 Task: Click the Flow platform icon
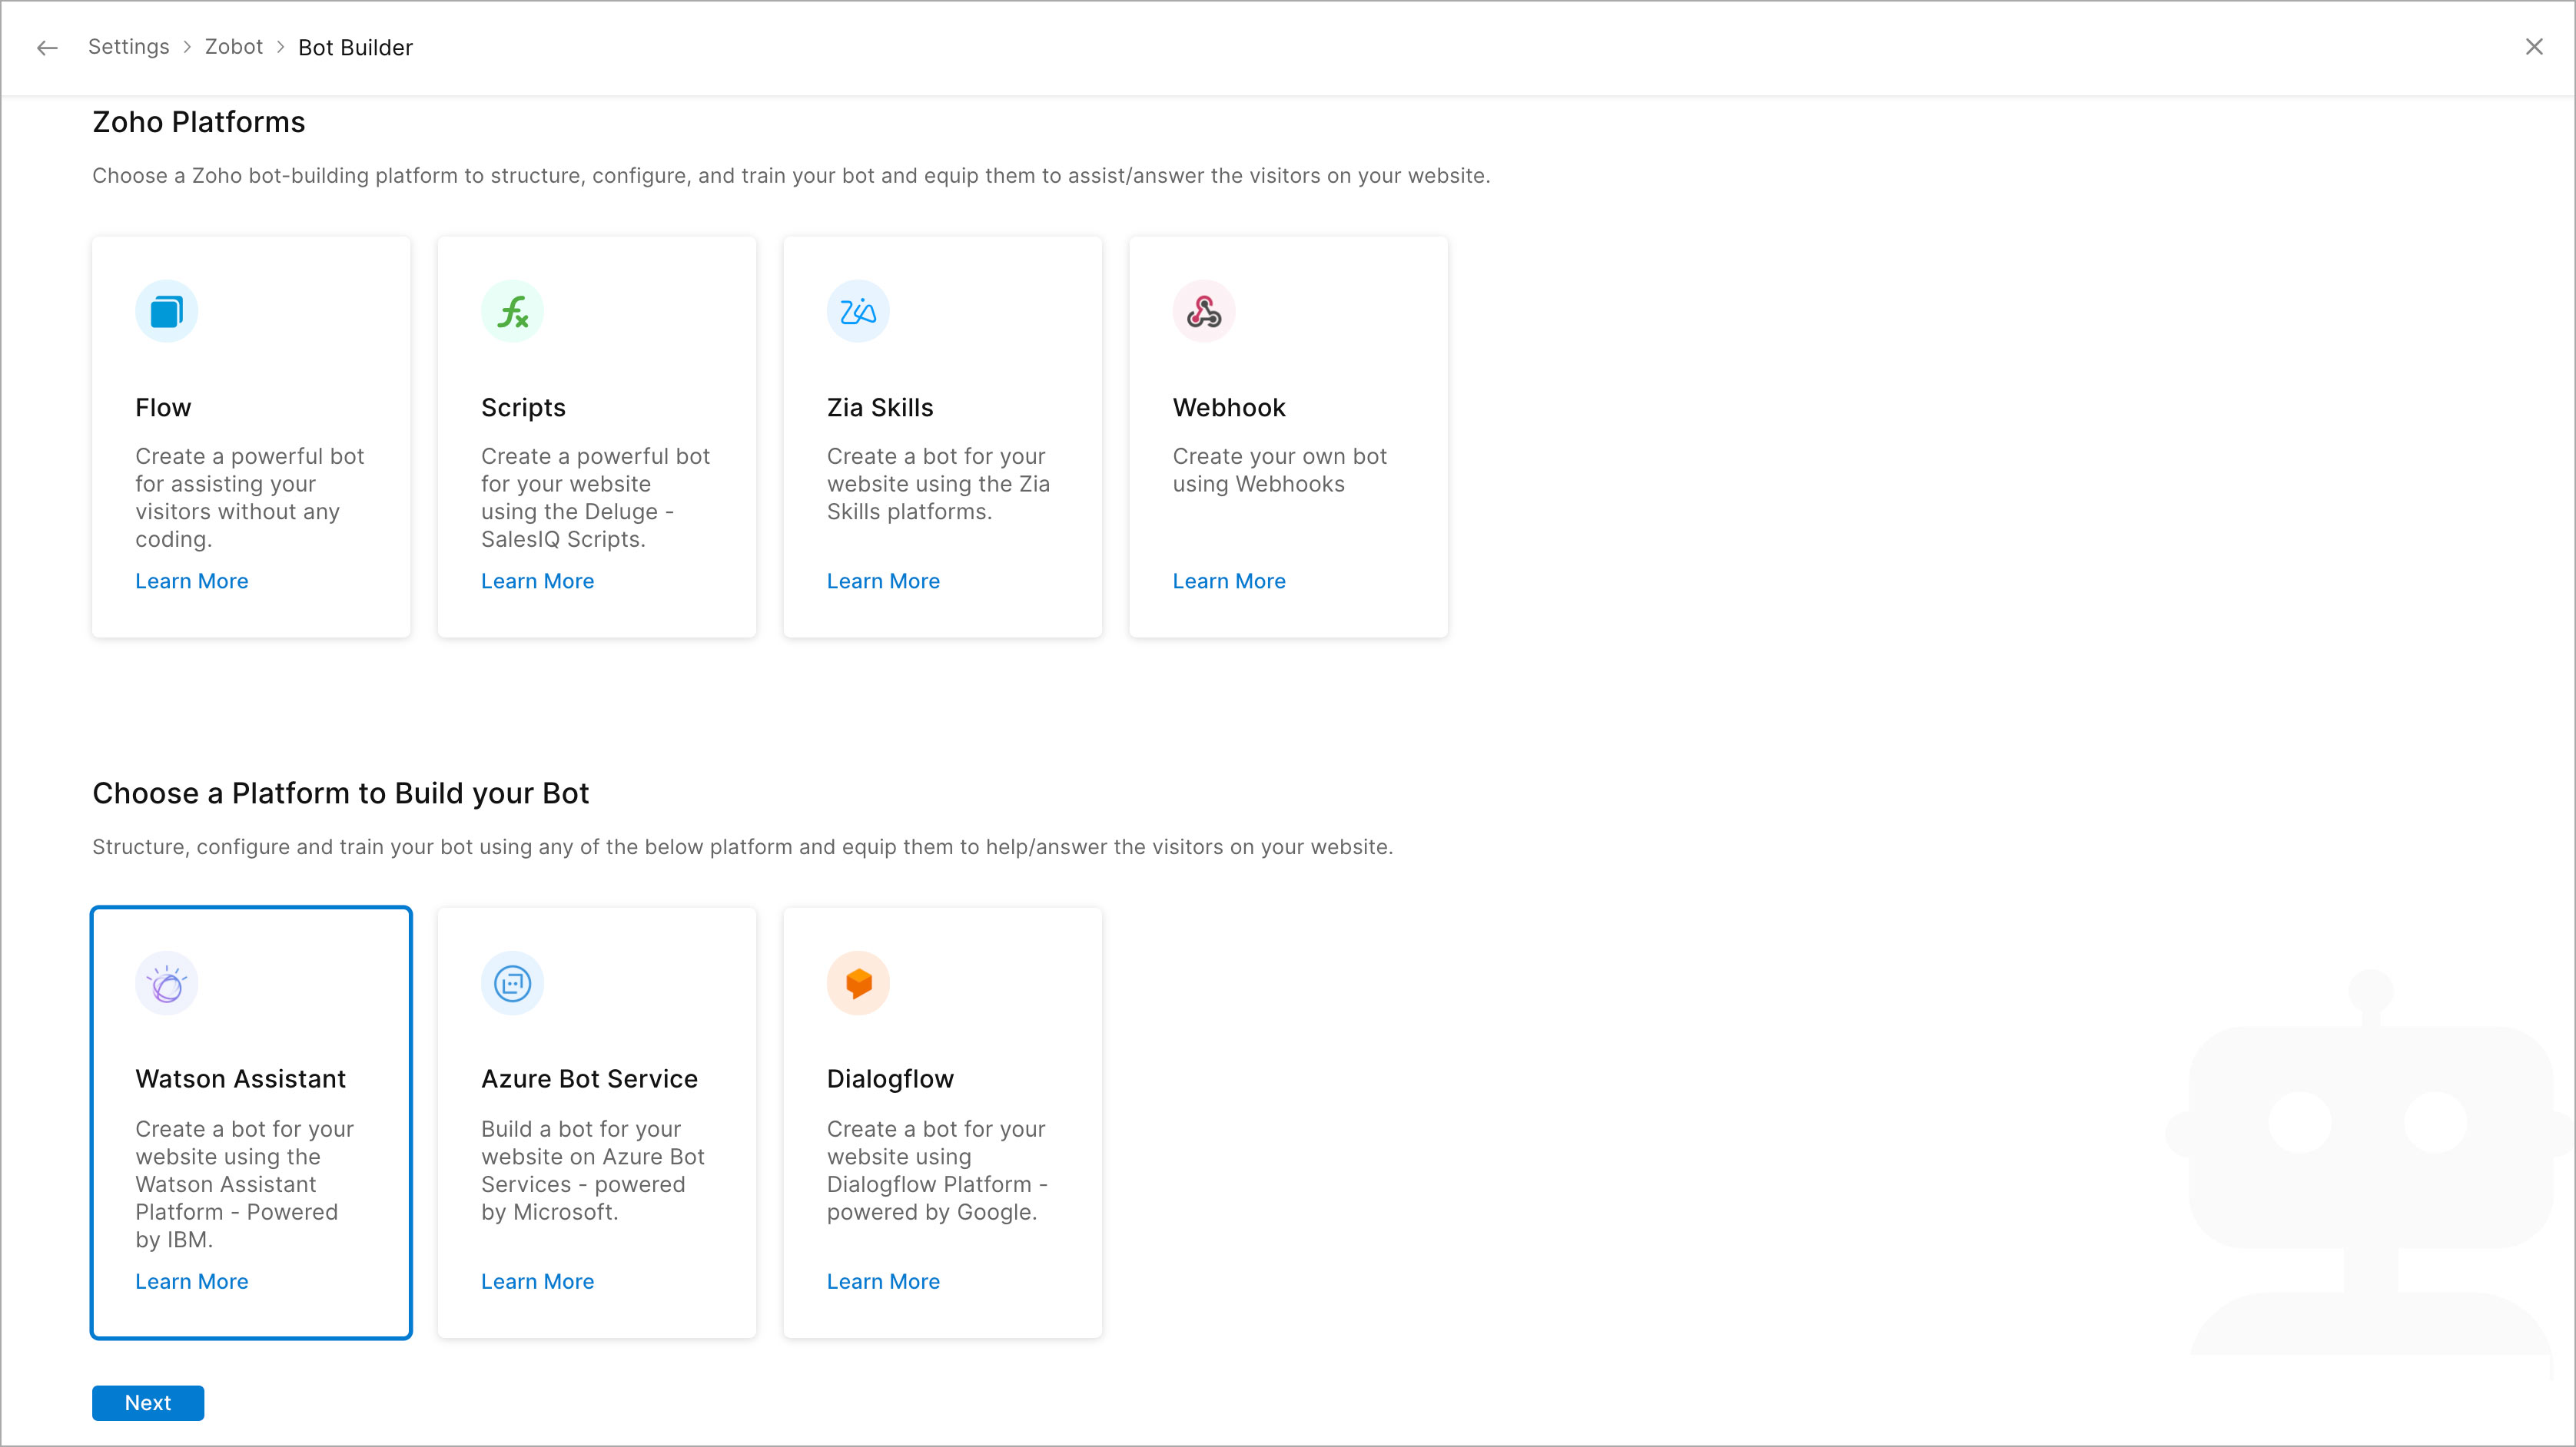[x=166, y=312]
